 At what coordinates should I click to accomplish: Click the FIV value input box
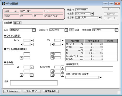click(58, 40)
